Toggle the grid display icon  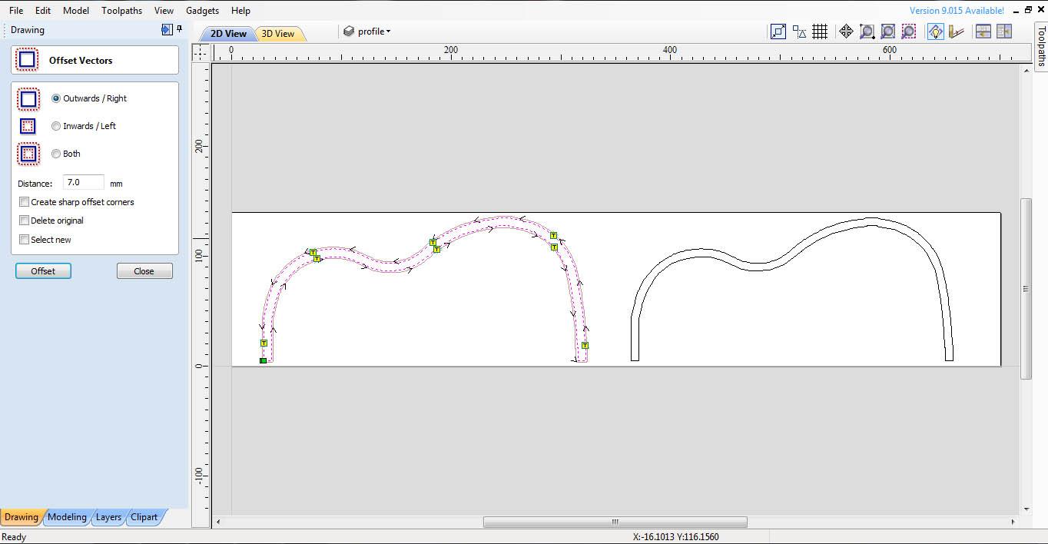click(x=820, y=32)
